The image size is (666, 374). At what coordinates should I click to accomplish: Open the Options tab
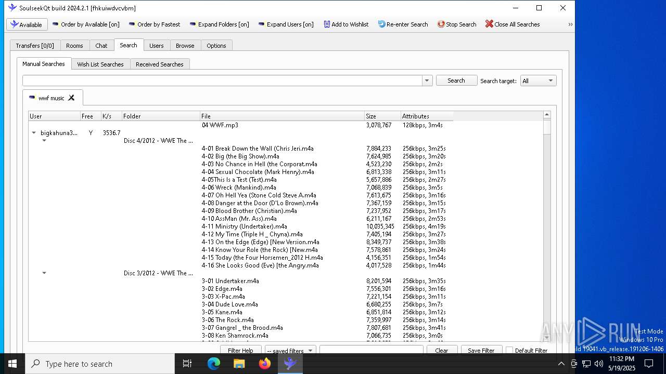coord(216,46)
